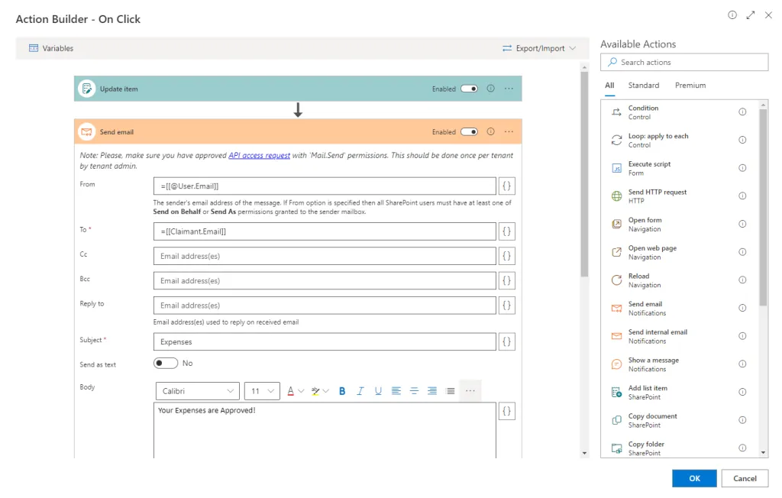
Task: Open the API access request link
Action: tap(259, 155)
